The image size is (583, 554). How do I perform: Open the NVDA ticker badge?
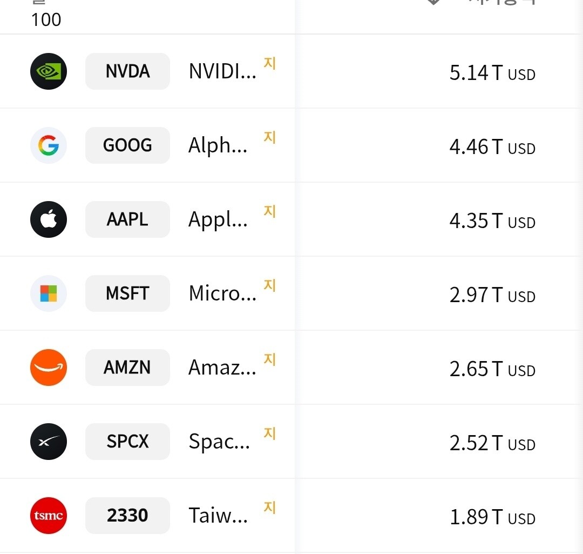(127, 71)
